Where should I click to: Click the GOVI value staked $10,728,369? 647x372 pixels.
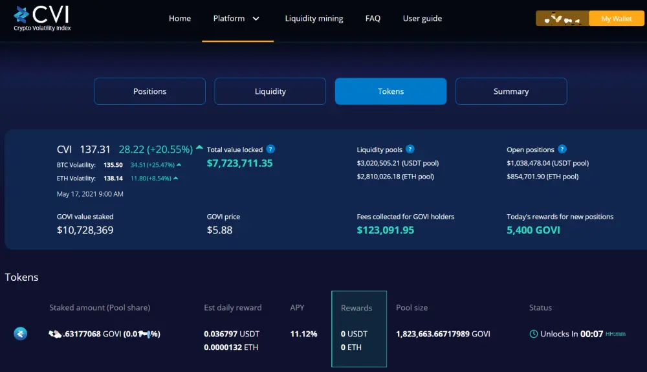click(x=85, y=230)
